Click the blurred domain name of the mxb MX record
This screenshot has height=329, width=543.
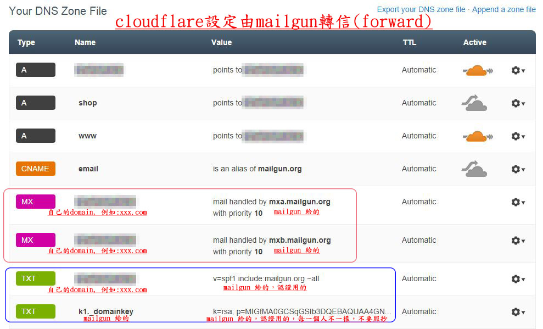click(105, 240)
